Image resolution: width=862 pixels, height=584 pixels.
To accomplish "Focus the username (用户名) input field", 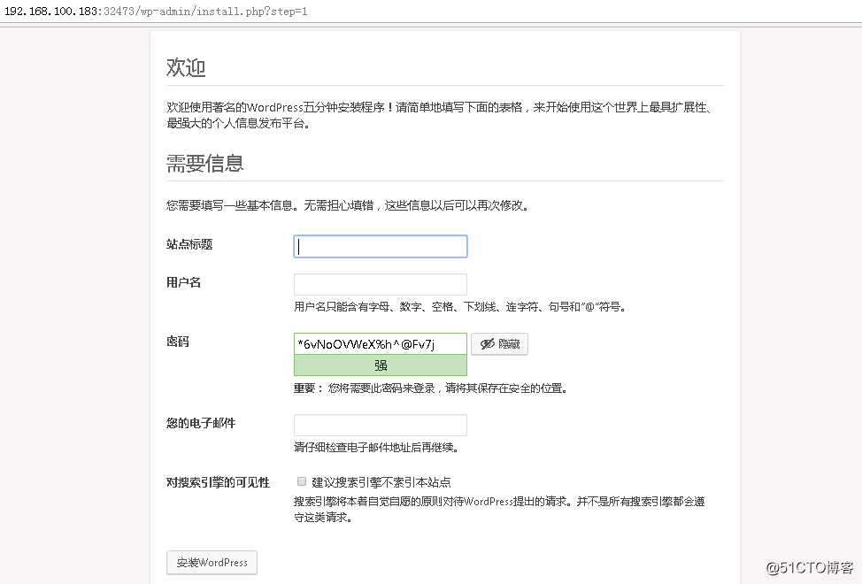I will [x=381, y=285].
